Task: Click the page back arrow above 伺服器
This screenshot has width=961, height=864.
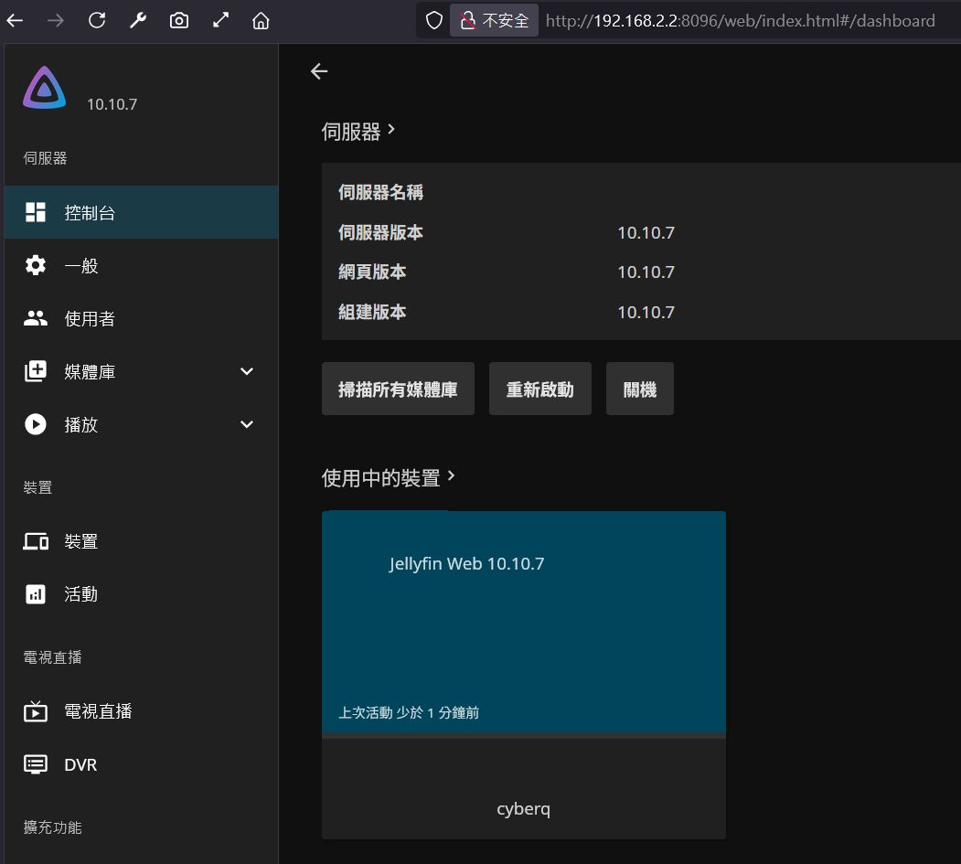Action: coord(319,71)
